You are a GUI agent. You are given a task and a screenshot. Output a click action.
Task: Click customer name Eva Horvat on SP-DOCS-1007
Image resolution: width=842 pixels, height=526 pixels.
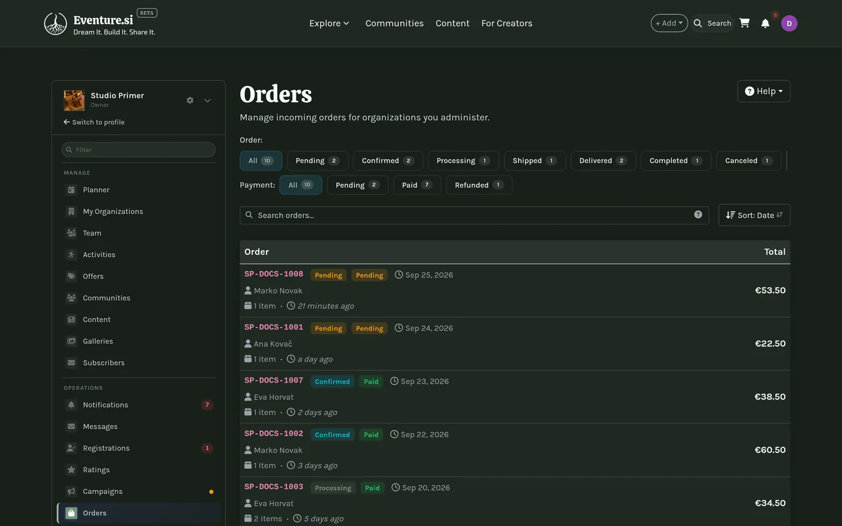pyautogui.click(x=274, y=397)
